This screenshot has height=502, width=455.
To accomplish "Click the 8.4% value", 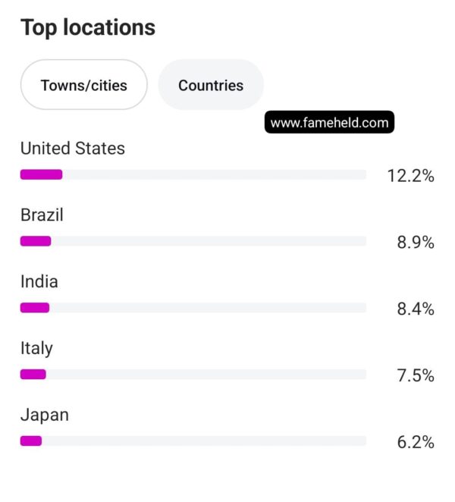I will click(x=416, y=309).
